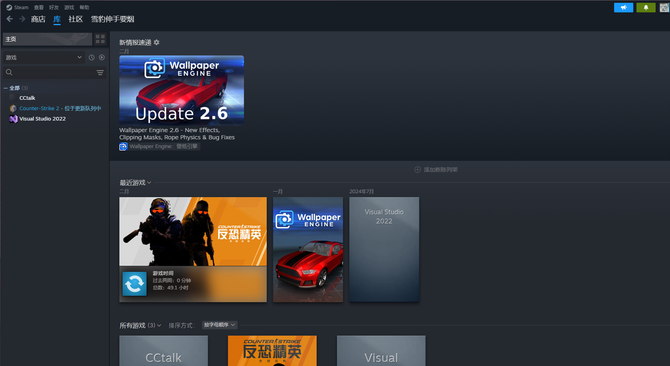Click the Steam logo icon
The height and width of the screenshot is (366, 670).
pyautogui.click(x=9, y=7)
